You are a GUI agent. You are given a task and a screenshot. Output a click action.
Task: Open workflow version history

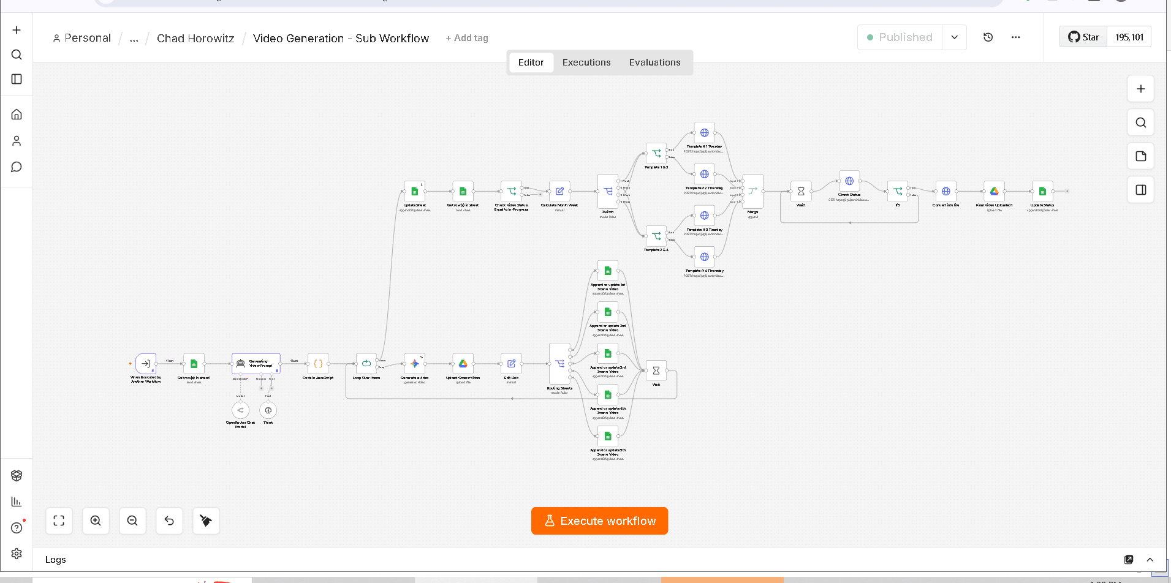[988, 37]
